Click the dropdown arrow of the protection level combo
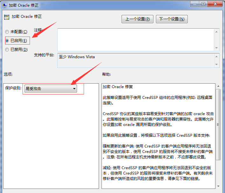The width and height of the screenshot is (225, 193). pyautogui.click(x=74, y=89)
